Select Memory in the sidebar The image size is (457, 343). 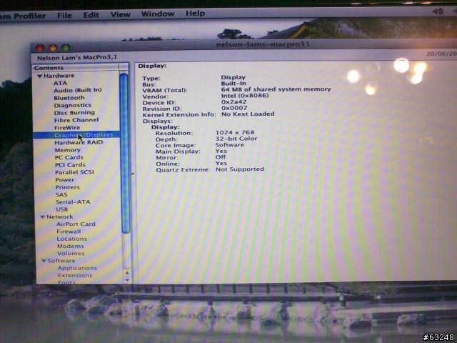pos(68,150)
